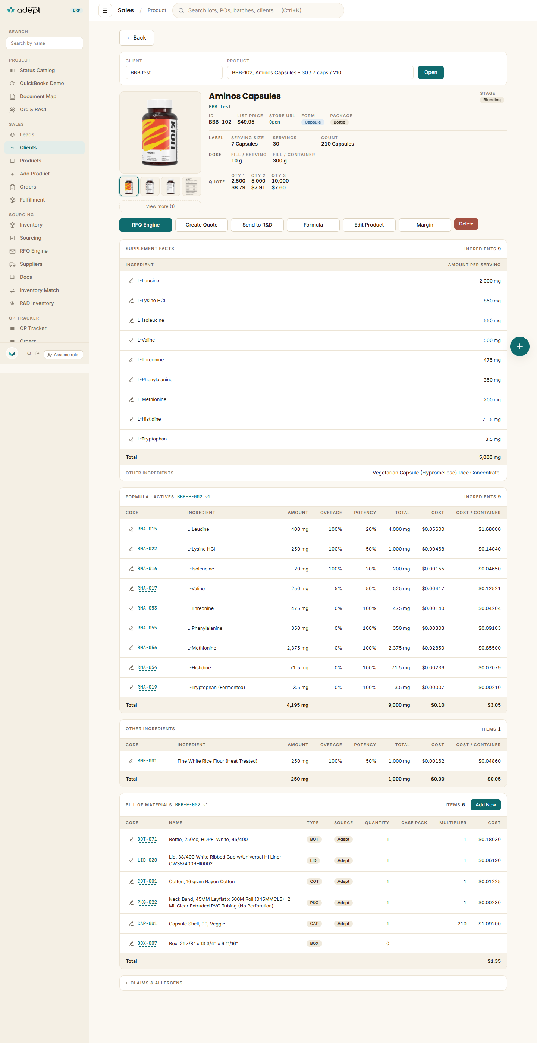Open the BBB-F-002 formula link

click(190, 497)
